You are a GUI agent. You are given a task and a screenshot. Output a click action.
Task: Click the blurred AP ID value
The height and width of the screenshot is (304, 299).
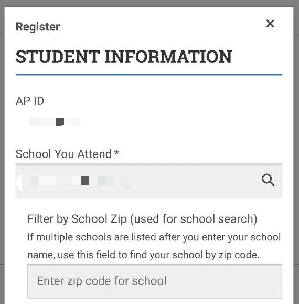(56, 122)
